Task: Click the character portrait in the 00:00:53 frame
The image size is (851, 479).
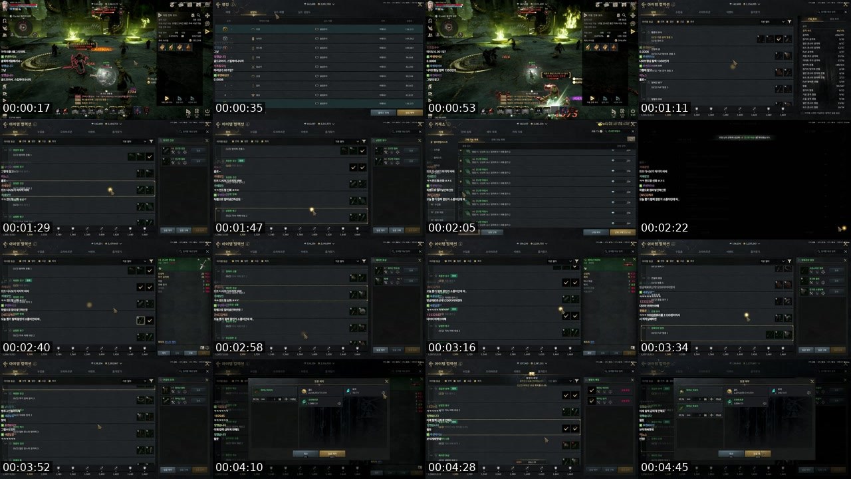Action: pos(431,5)
